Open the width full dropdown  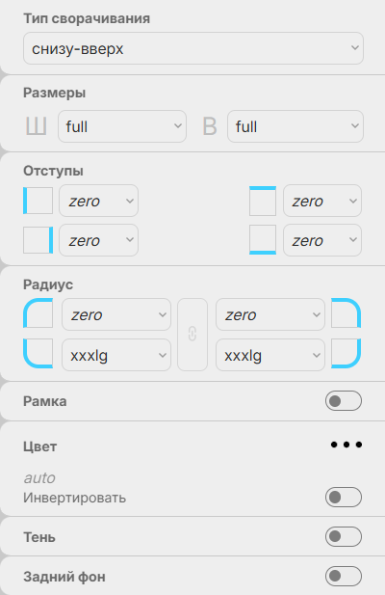[122, 126]
